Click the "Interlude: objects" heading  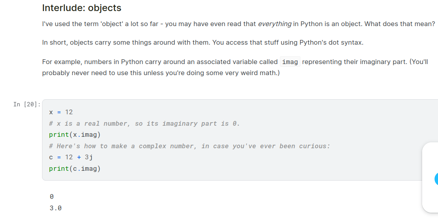tap(82, 8)
